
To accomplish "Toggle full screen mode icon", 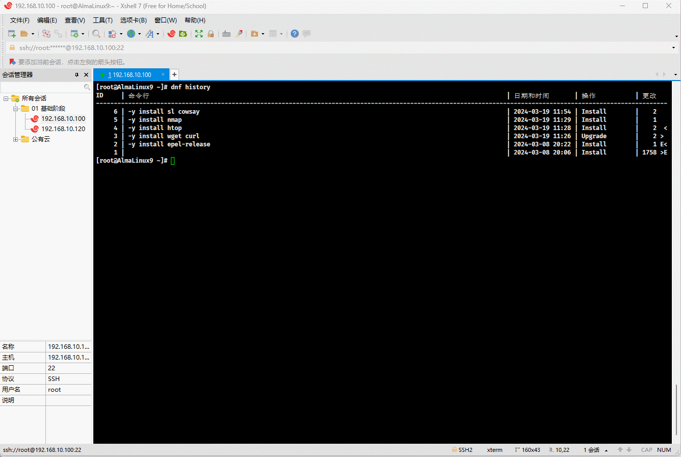I will click(x=199, y=34).
